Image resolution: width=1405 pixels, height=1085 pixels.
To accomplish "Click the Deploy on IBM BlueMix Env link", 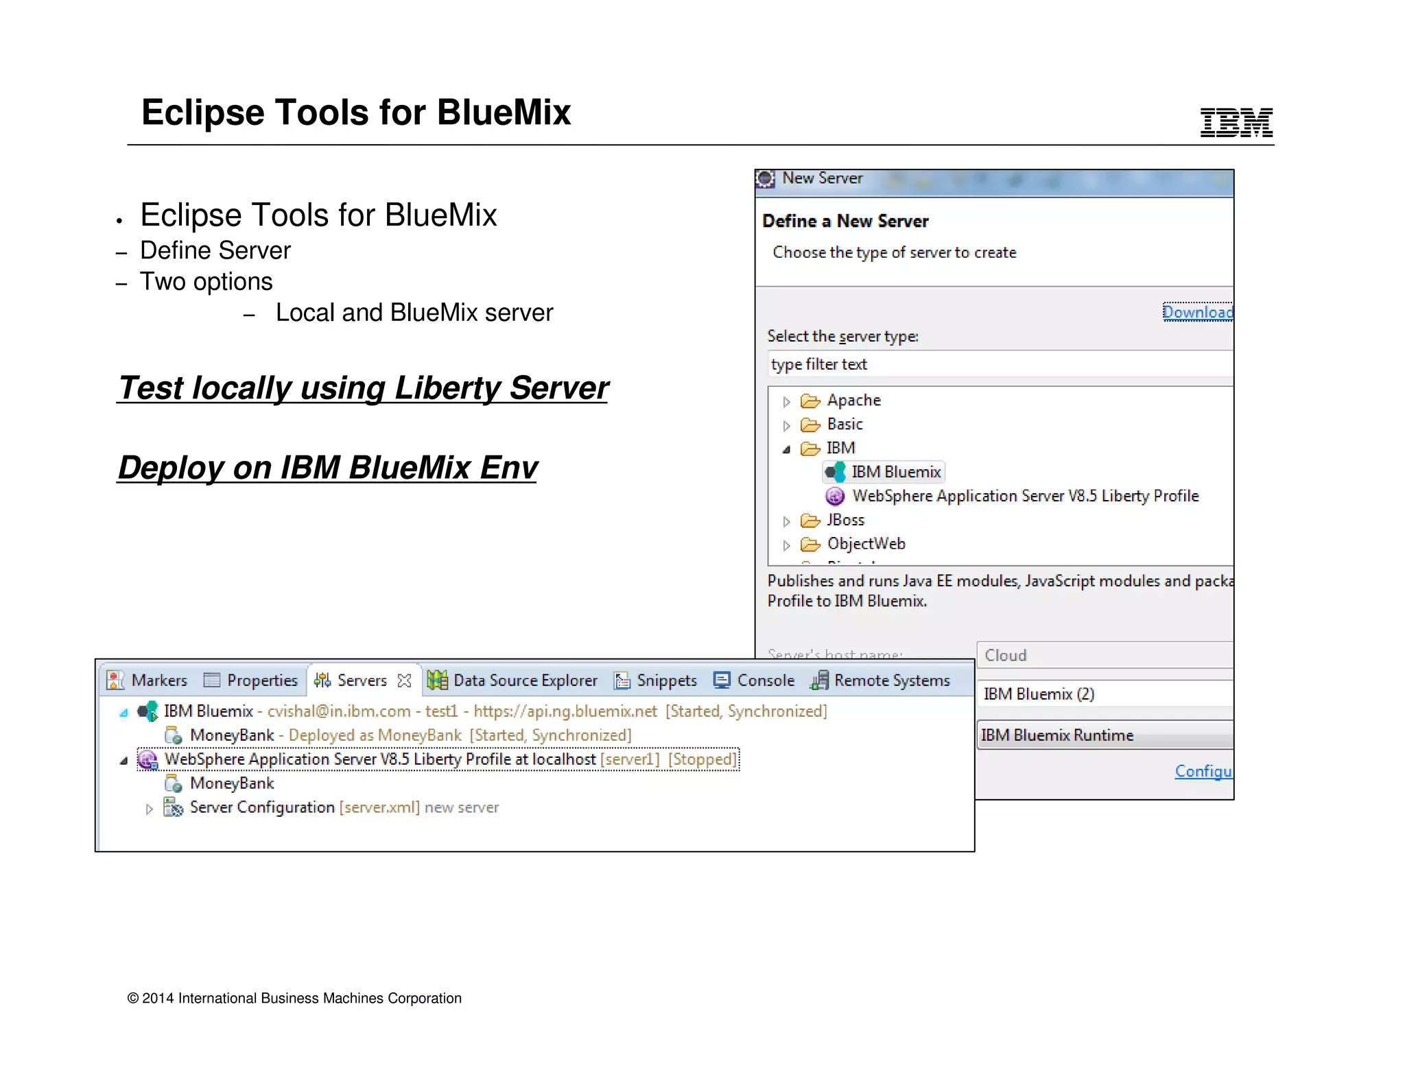I will coord(327,468).
